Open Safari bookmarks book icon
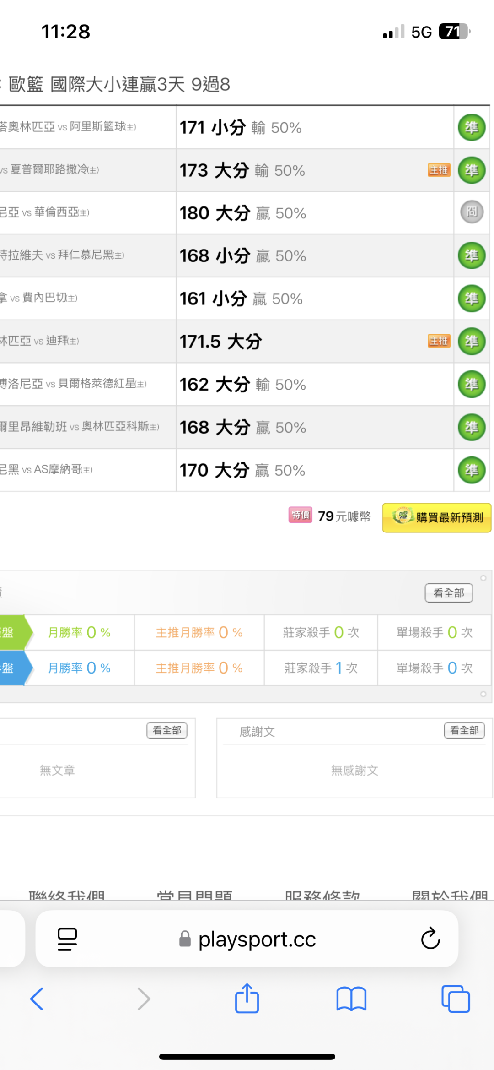 coord(351,999)
